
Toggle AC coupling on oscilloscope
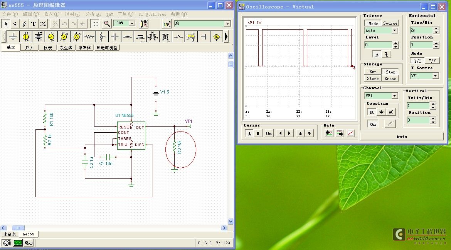[x=391, y=112]
